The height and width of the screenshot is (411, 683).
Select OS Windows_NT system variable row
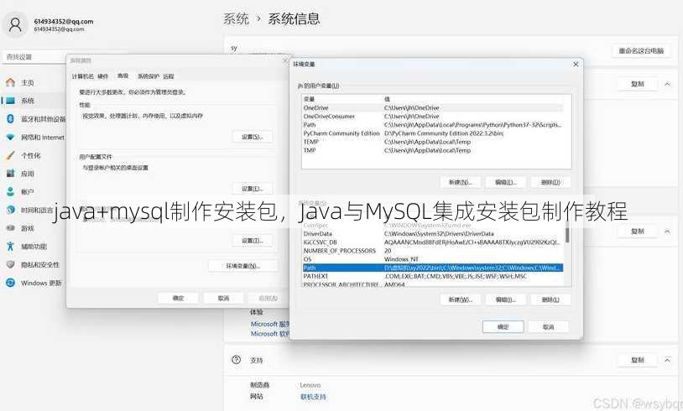coord(432,259)
